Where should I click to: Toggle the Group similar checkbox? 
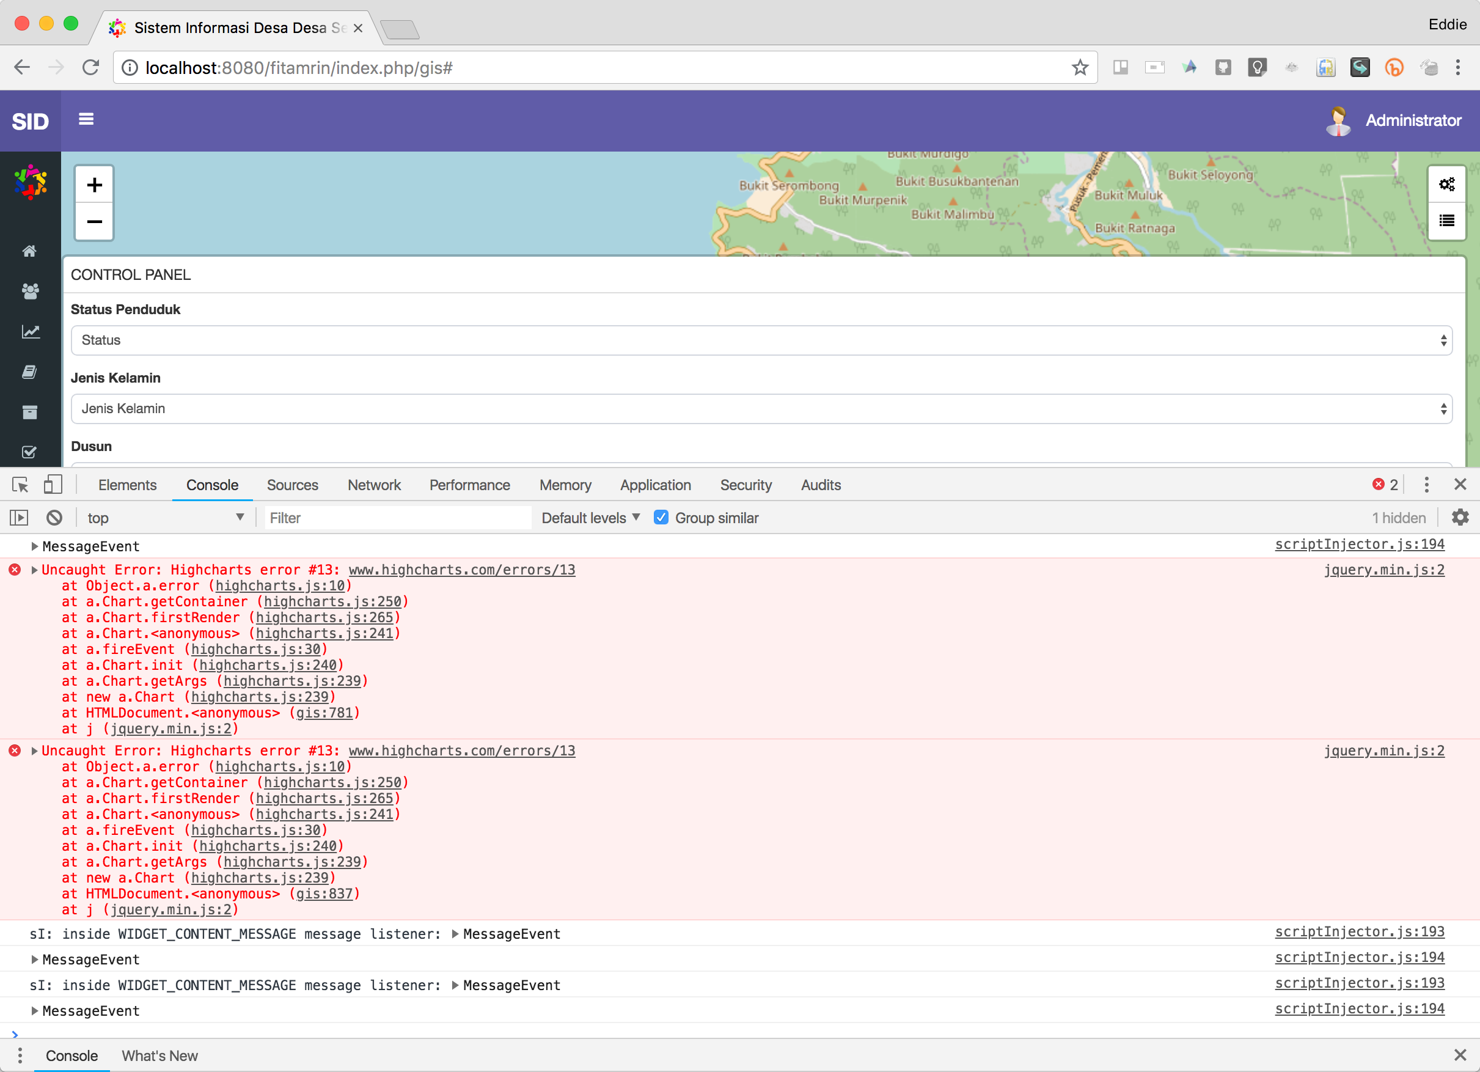pyautogui.click(x=661, y=518)
